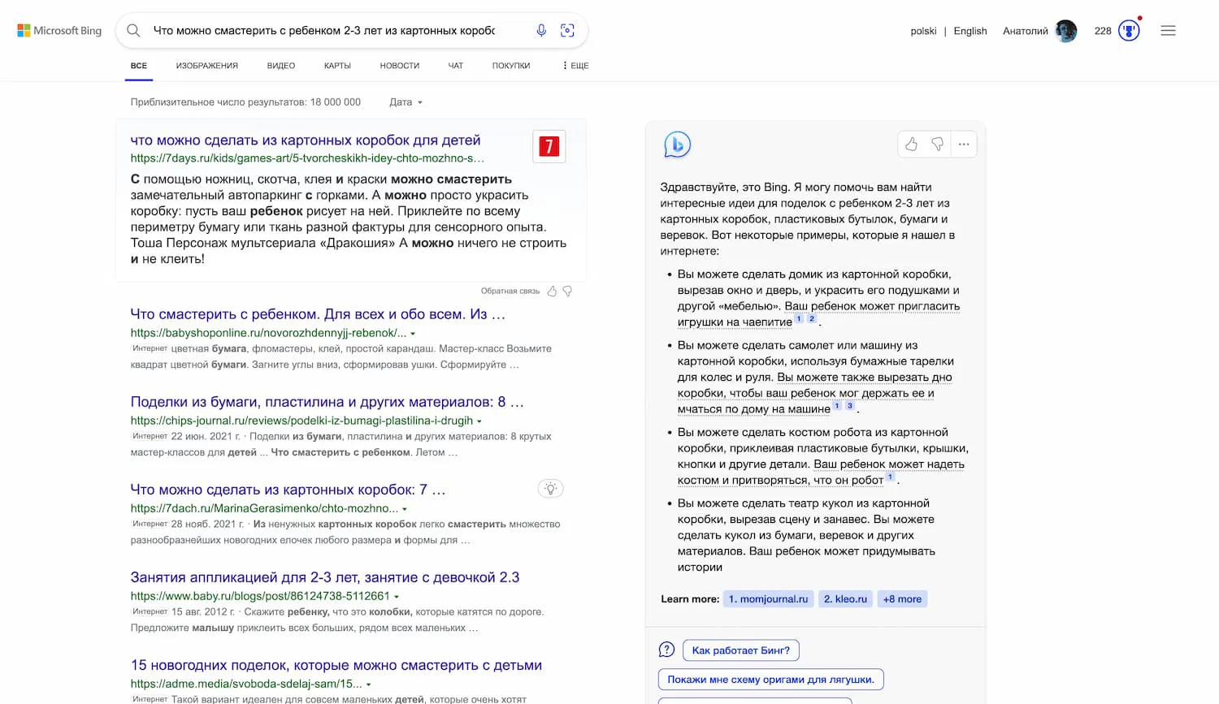Open the kleo.ru source chip
Screen dimensions: 1219x704
click(845, 599)
